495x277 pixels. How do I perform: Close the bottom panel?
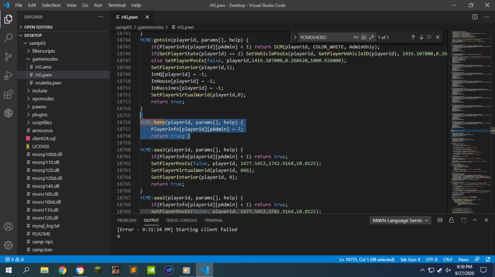(x=486, y=220)
